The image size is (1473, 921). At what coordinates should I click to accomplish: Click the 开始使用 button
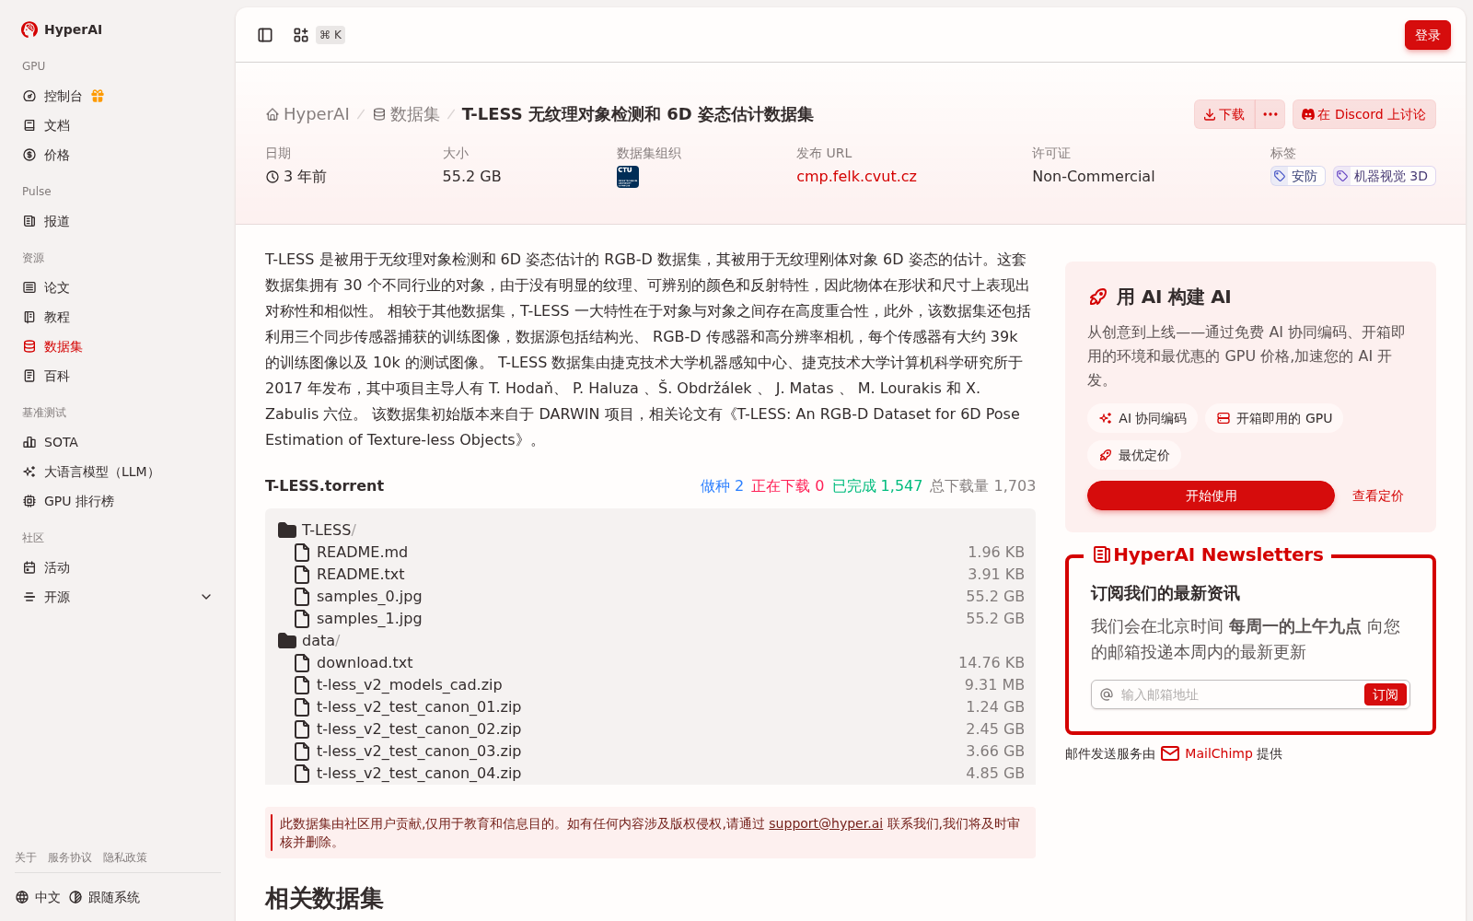(x=1211, y=495)
